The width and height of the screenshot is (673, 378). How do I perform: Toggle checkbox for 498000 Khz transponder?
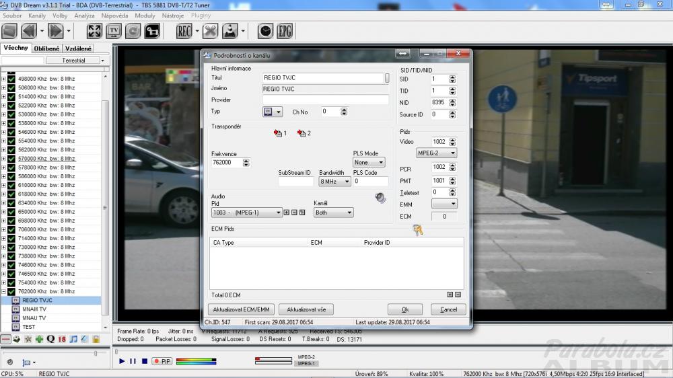click(x=11, y=79)
